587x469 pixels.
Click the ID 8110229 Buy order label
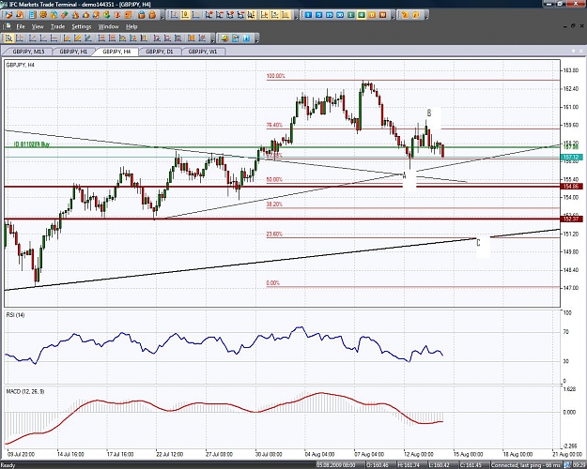32,144
